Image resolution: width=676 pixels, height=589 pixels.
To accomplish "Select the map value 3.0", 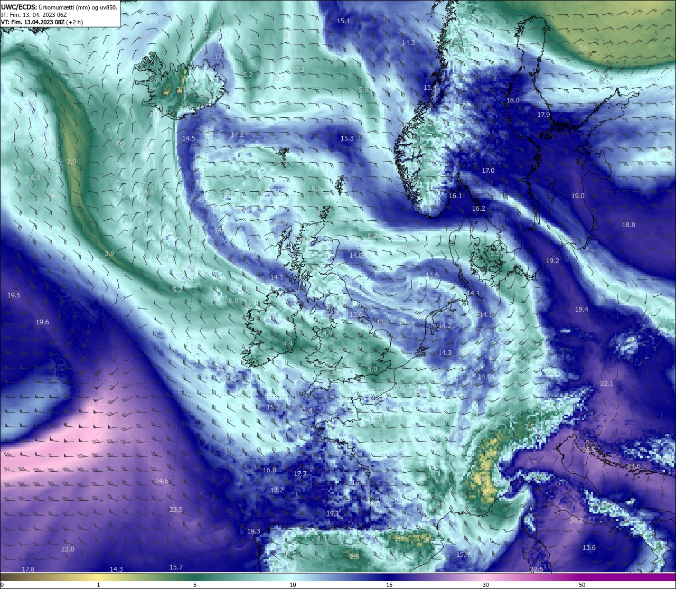I will pyautogui.click(x=71, y=161).
